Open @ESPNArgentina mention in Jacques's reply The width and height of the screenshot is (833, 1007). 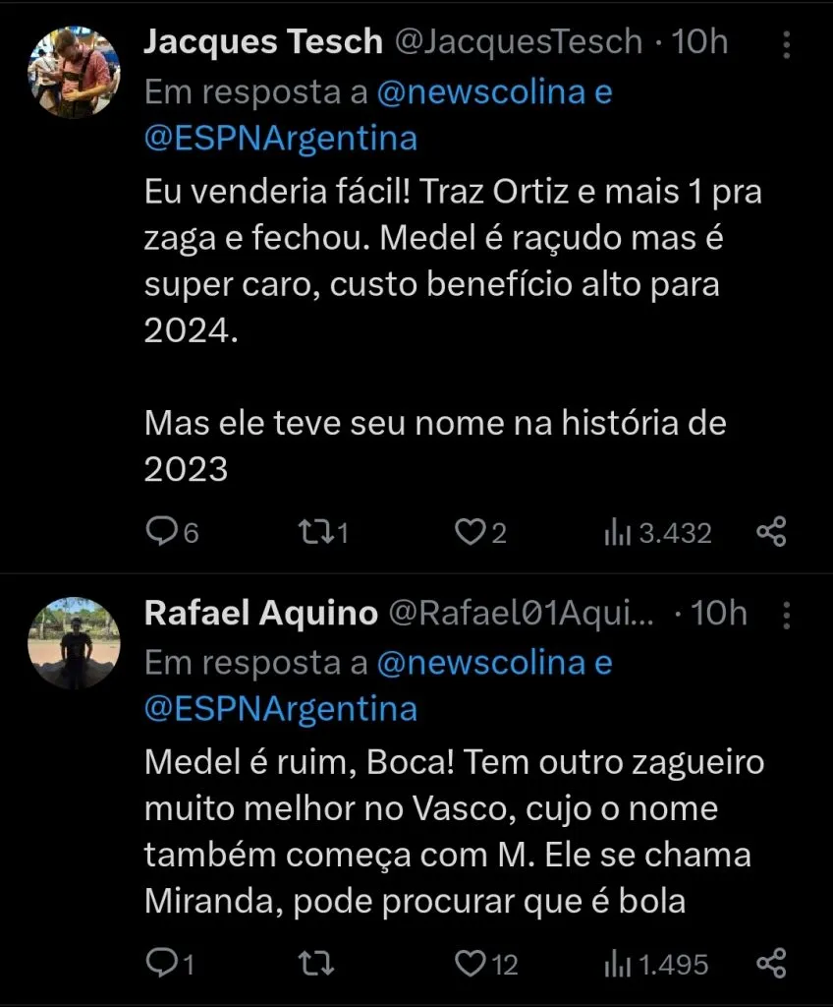point(281,138)
